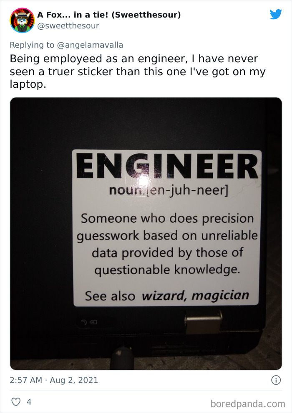Click the 'questionable knowledge' definition line
This screenshot has height=413, width=292.
(167, 270)
